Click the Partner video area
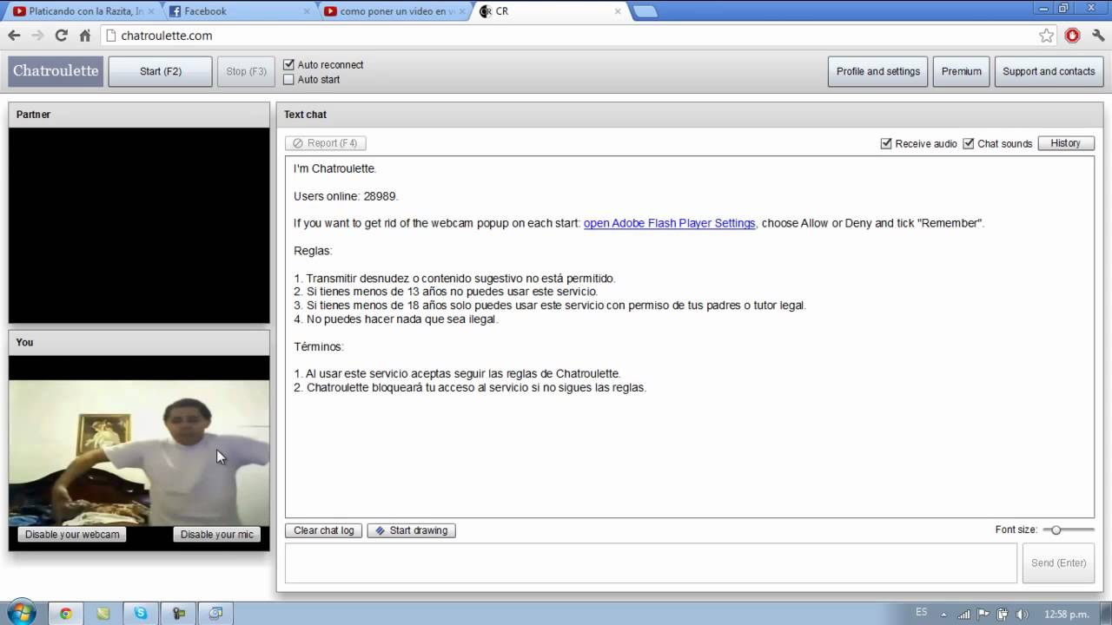 click(x=139, y=226)
